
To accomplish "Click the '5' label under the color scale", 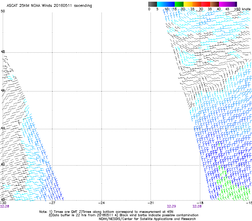I will 157,9.
